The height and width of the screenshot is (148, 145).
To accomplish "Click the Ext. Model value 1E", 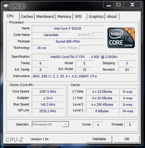I will [x=84, y=70].
